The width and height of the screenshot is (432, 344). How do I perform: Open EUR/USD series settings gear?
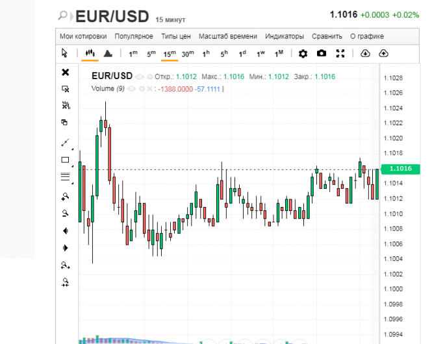coord(150,77)
